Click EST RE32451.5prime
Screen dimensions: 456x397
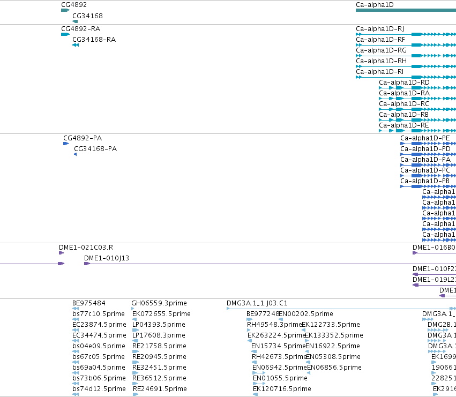coord(159,368)
